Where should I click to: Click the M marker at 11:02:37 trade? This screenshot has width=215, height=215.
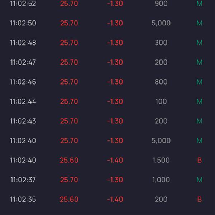click(x=199, y=180)
